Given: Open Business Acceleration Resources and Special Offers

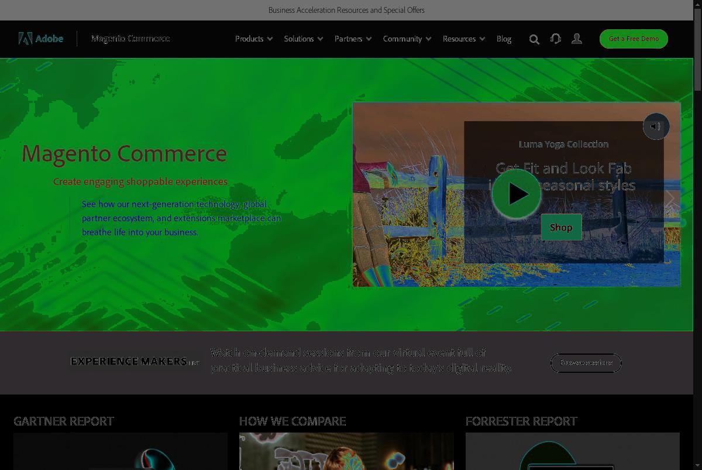Looking at the screenshot, I should (x=346, y=10).
